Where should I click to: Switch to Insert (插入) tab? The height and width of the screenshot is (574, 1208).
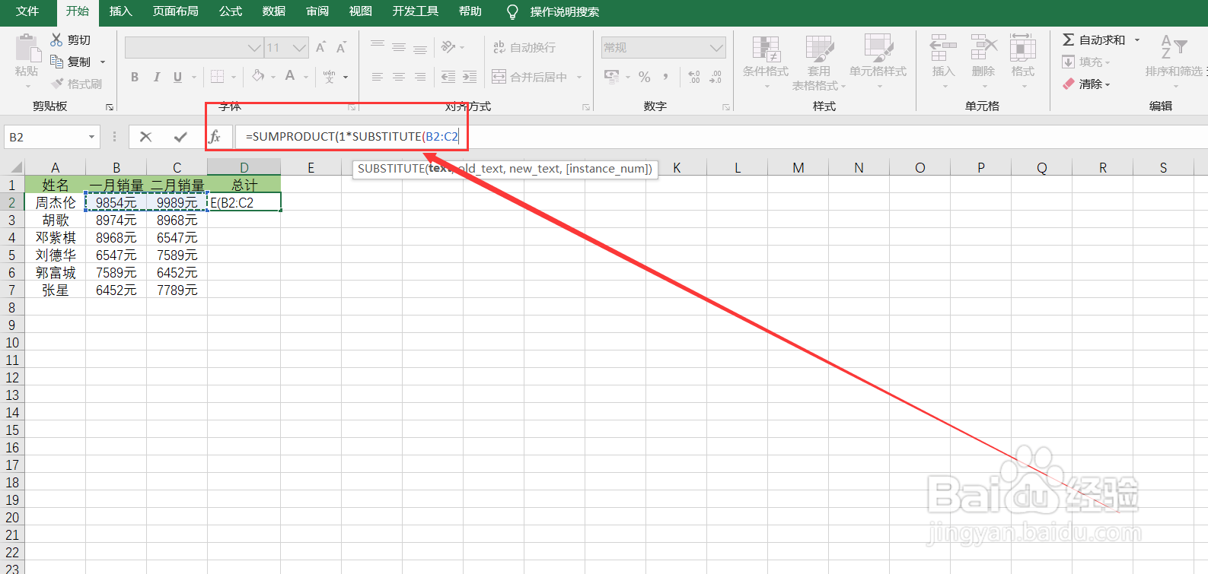(x=121, y=11)
